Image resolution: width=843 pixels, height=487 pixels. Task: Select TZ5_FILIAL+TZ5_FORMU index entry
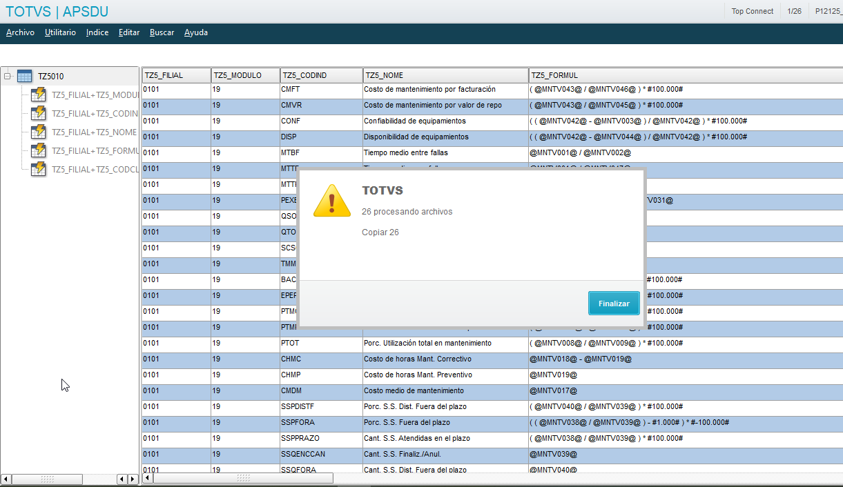[x=95, y=151]
